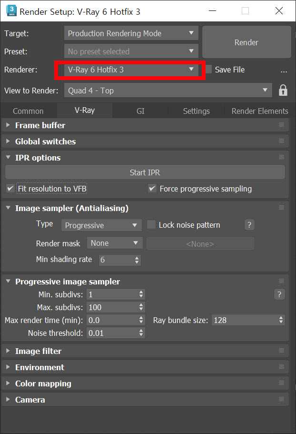The image size is (296, 434).
Task: Grab the Global switches rollout drag handle
Action: click(281, 141)
